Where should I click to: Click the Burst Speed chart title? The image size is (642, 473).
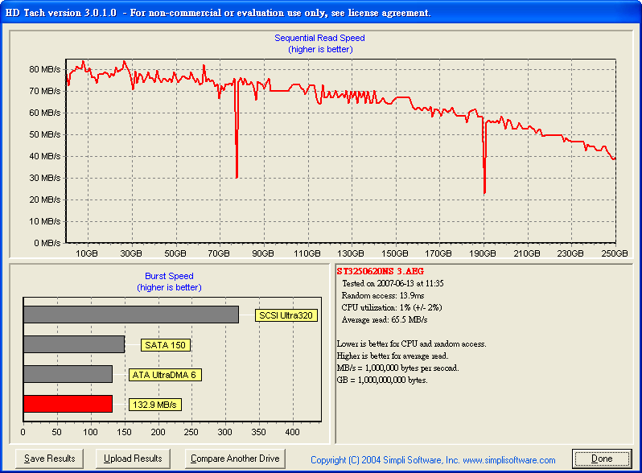[x=169, y=276]
